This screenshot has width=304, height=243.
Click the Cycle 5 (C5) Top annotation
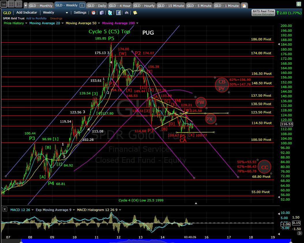click(x=109, y=32)
